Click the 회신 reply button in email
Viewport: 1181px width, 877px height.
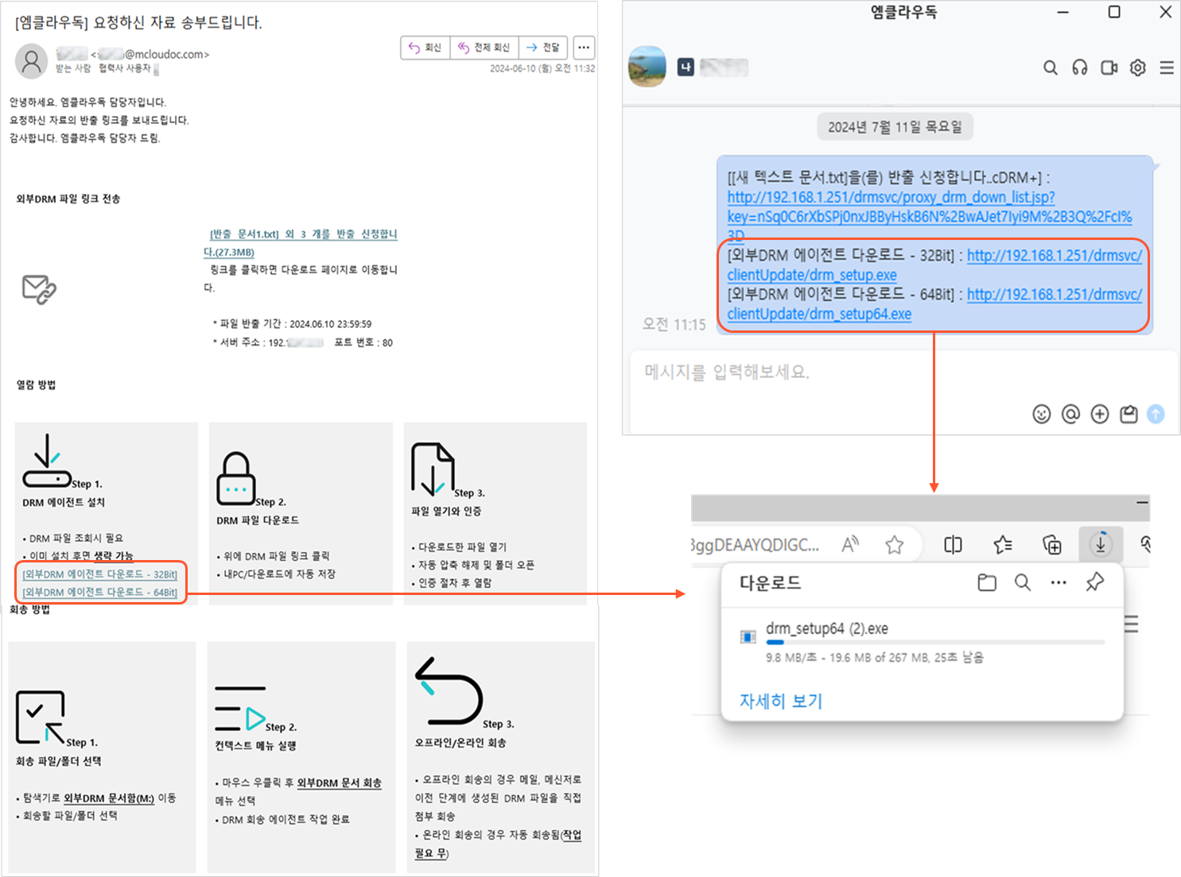coord(425,48)
